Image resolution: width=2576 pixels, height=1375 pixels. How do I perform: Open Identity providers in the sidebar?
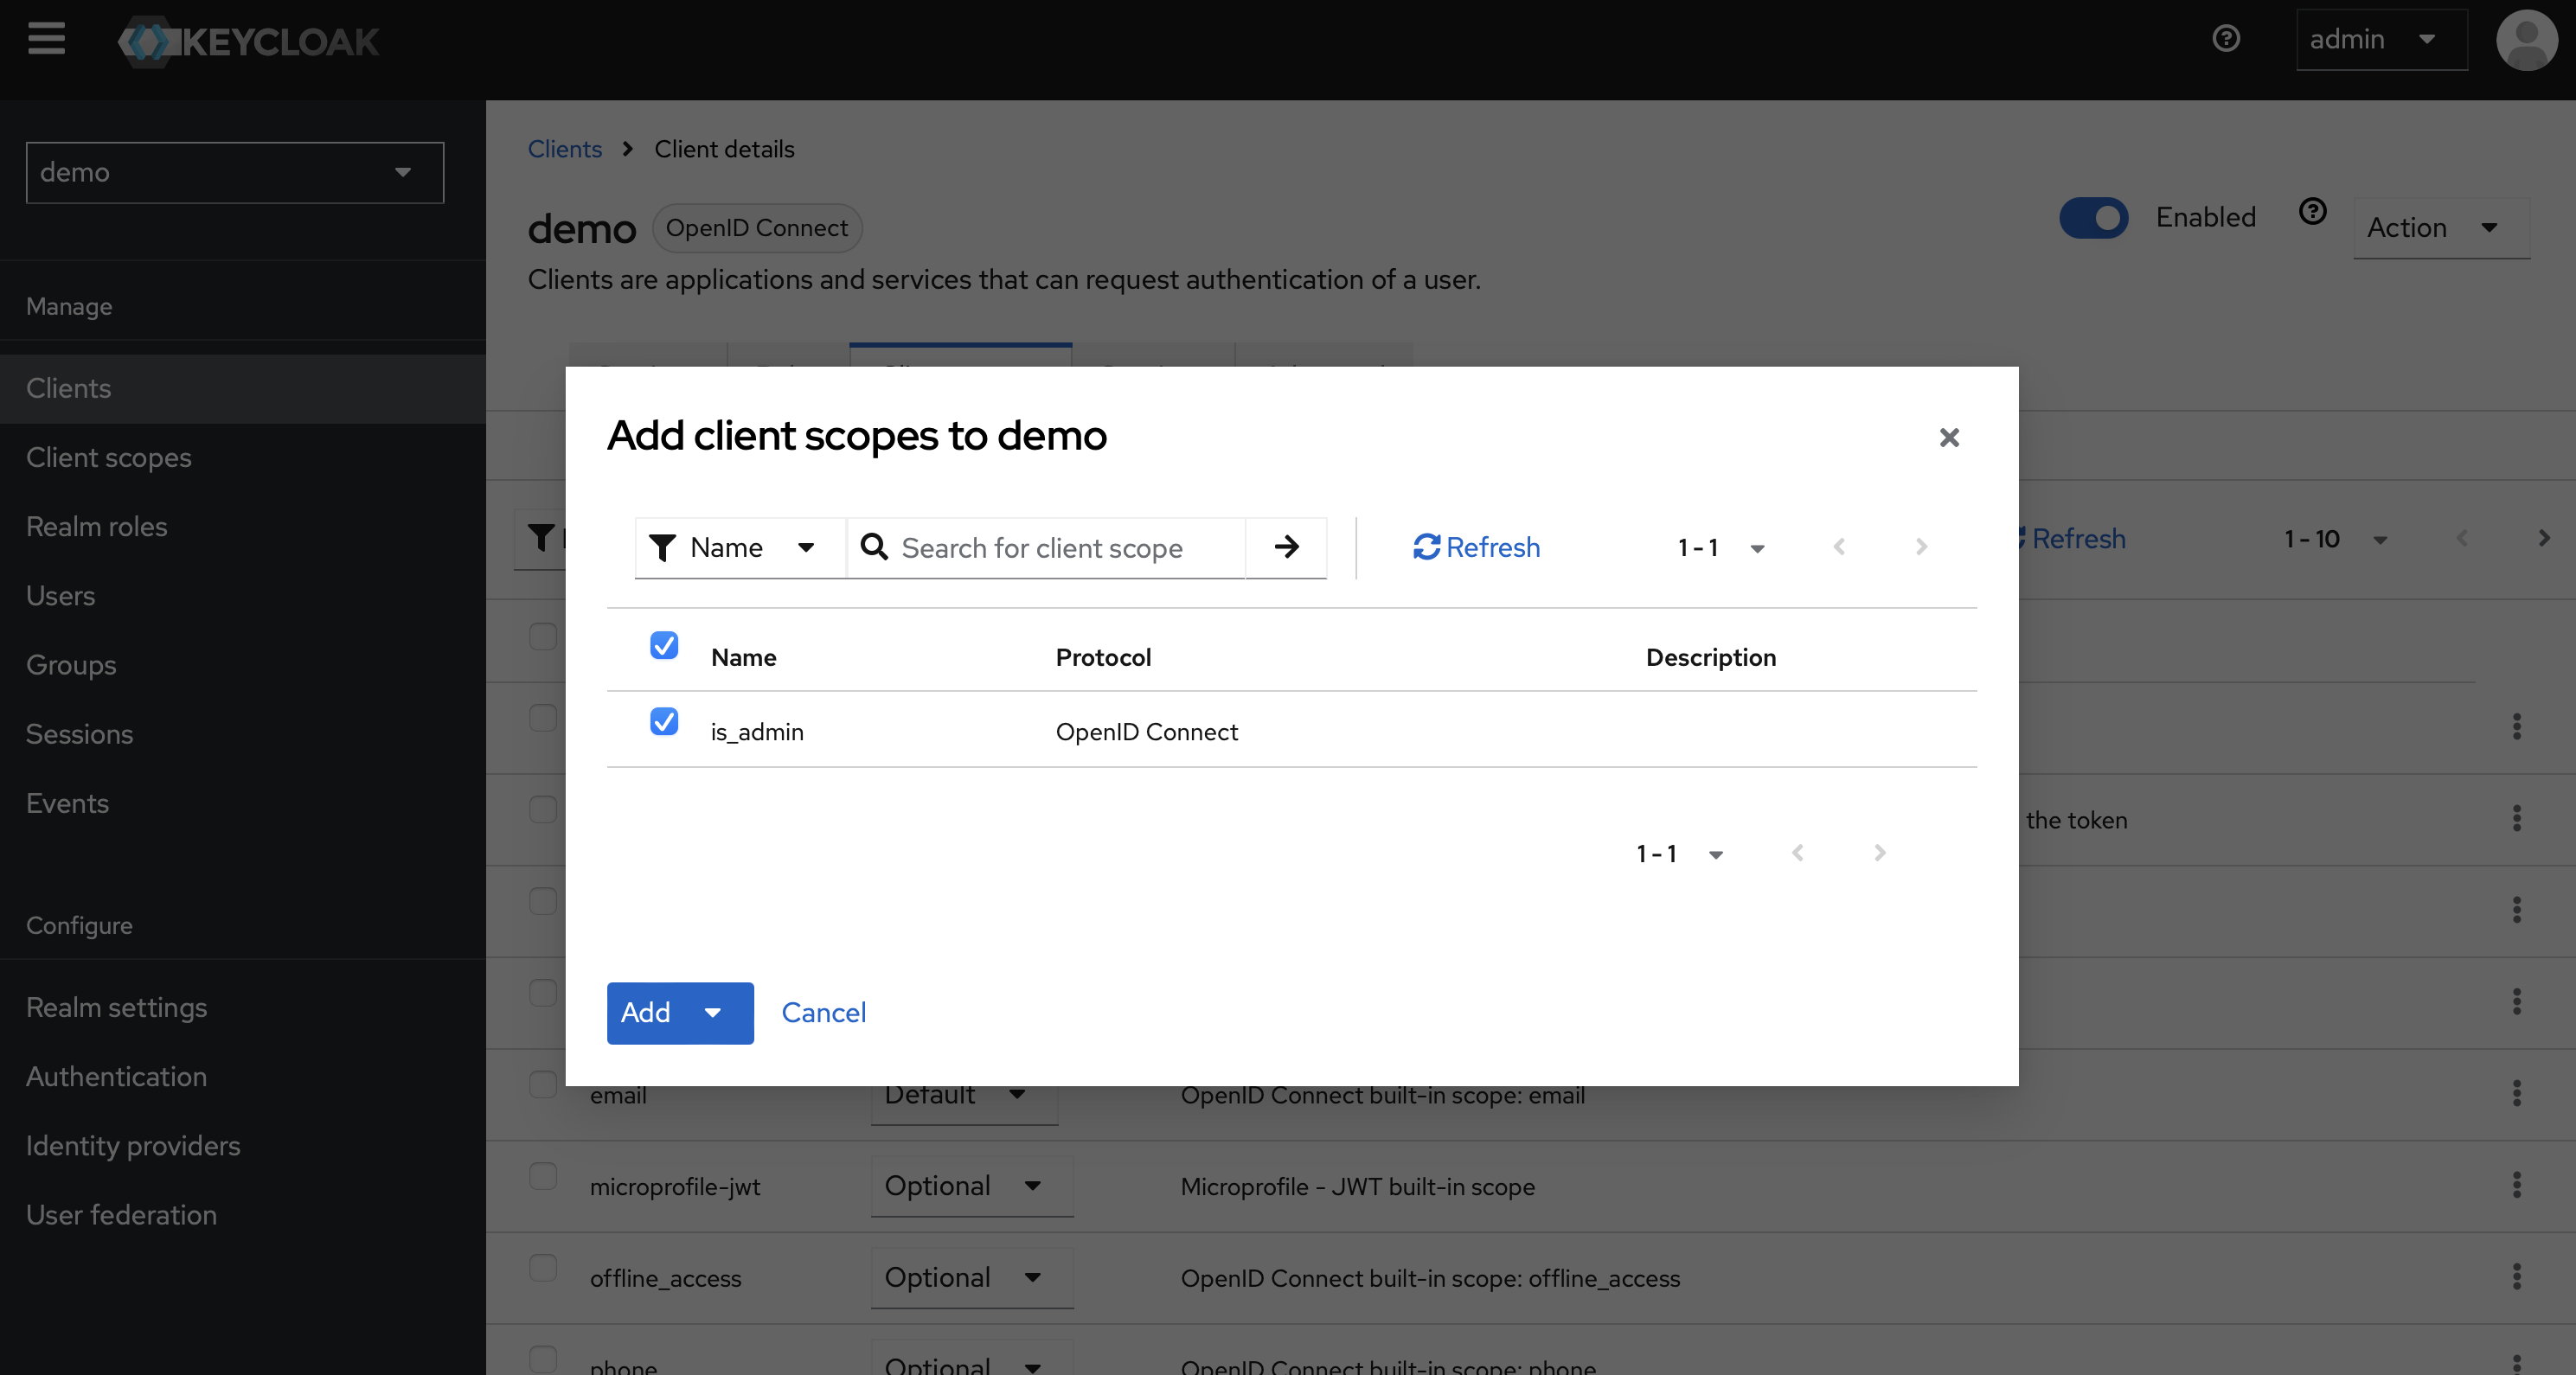tap(243, 1145)
